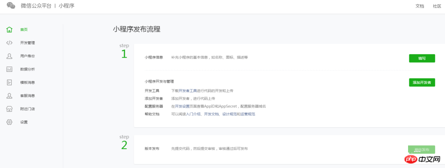Image resolution: width=445 pixels, height=168 pixels.
Task: Open the 开发文档 help link
Action: click(211, 114)
